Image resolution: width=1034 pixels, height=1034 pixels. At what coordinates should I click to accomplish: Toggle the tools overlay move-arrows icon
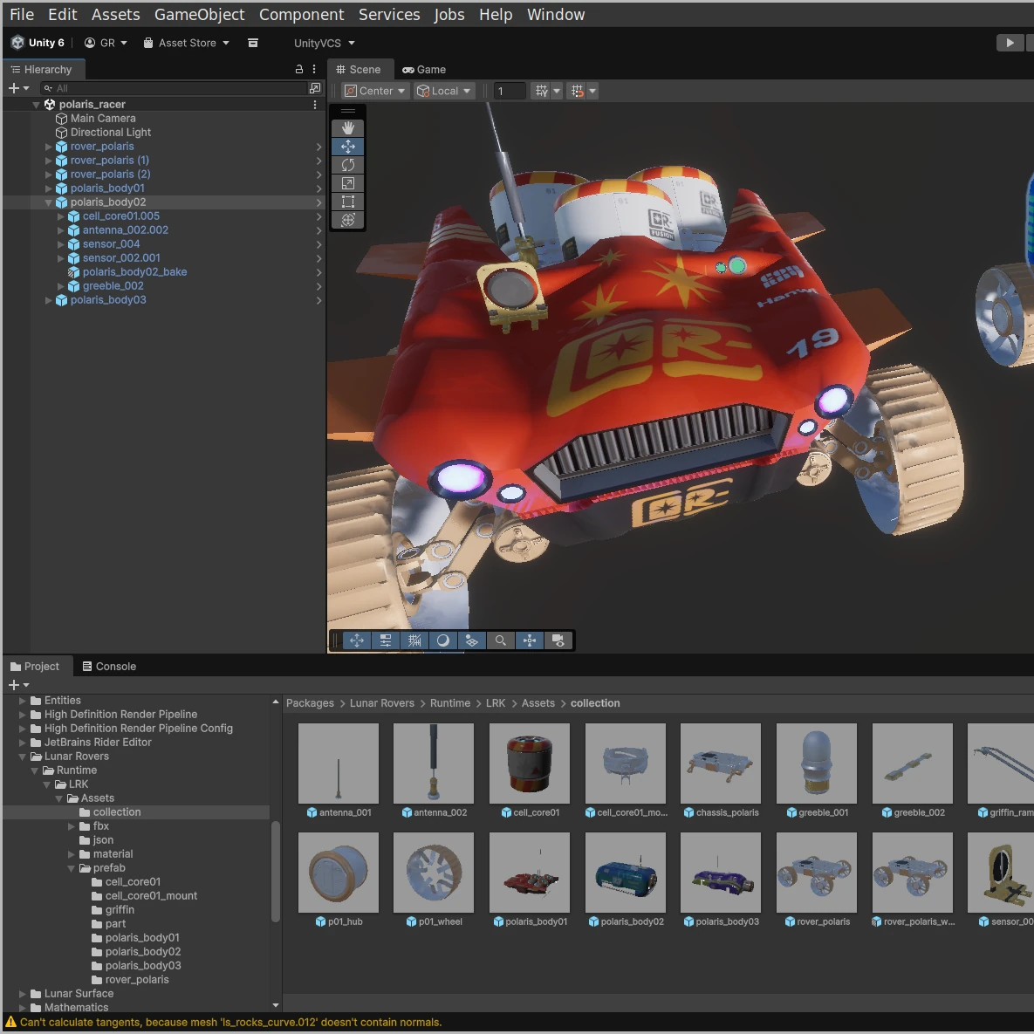click(357, 640)
